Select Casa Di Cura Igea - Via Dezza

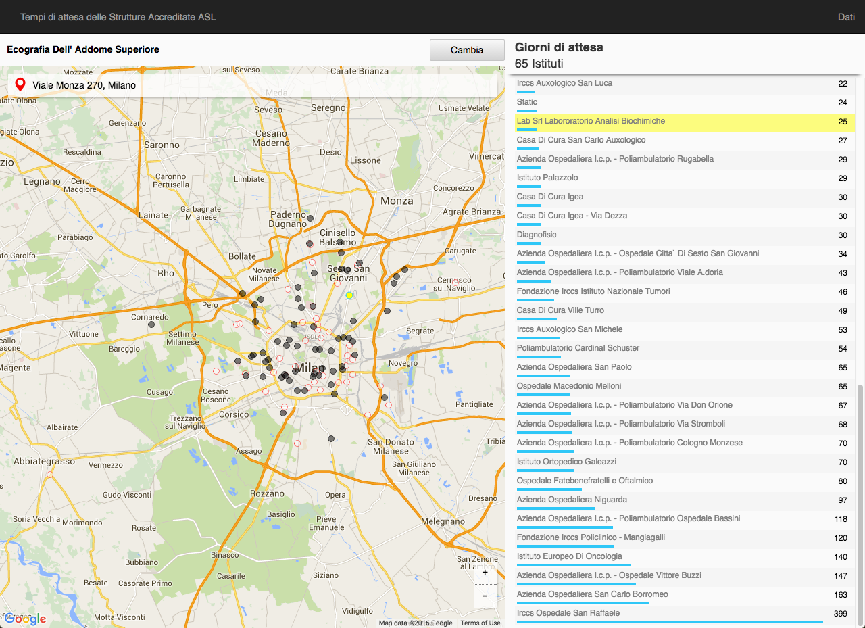[x=686, y=217]
